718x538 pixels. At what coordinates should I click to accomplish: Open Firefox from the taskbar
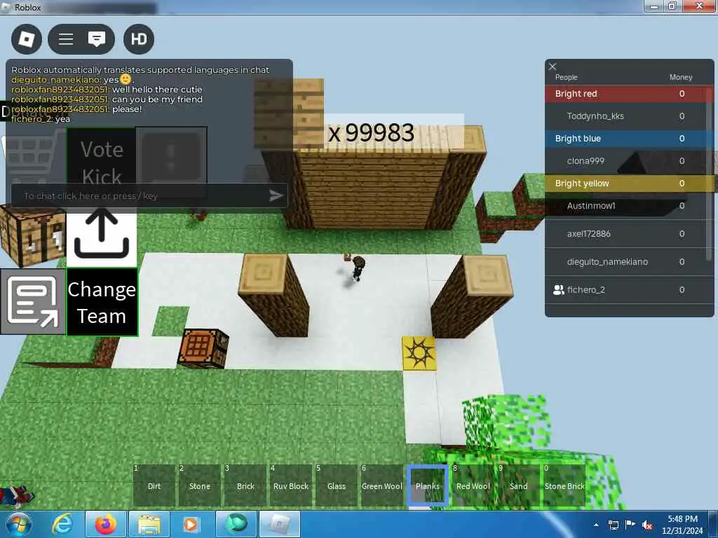point(106,524)
